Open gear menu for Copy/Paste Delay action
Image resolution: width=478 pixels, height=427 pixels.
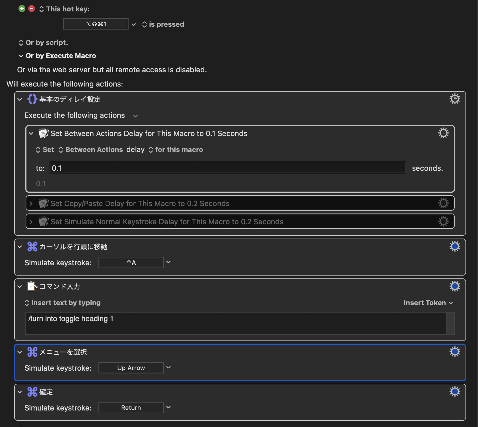point(443,203)
